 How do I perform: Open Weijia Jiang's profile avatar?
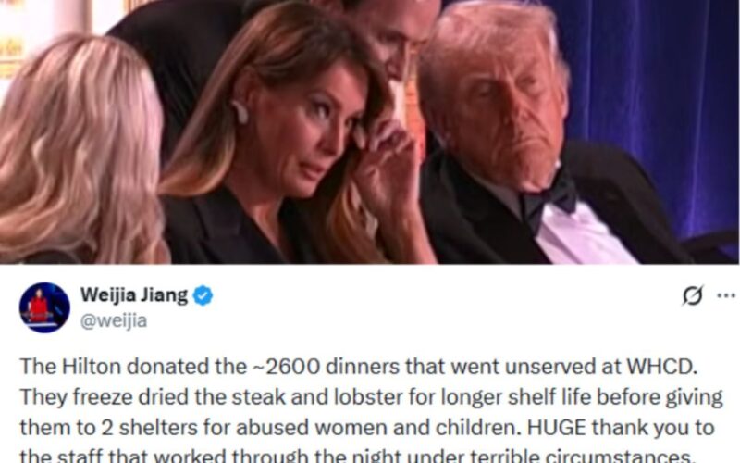pyautogui.click(x=44, y=307)
